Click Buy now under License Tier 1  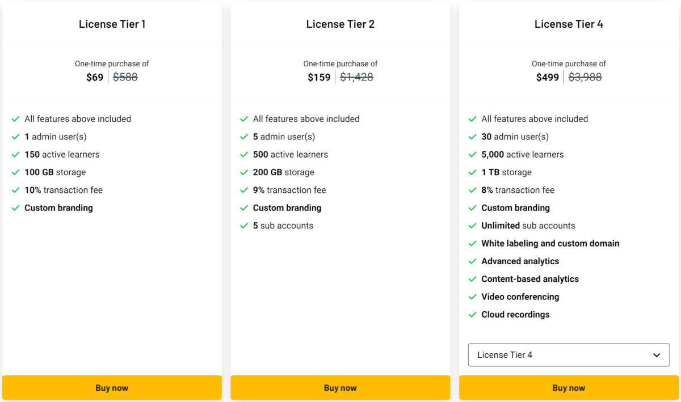tap(112, 388)
